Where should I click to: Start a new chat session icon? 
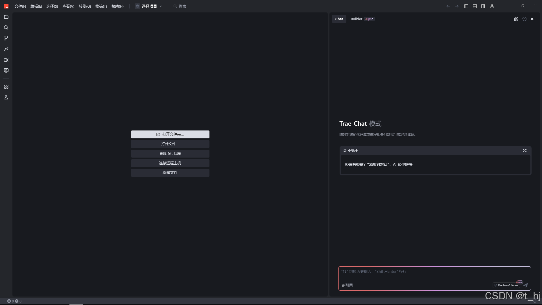click(516, 19)
